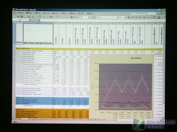Image resolution: width=177 pixels, height=132 pixels.
Task: Save the workbook with the floppy icon
Action: tap(22, 17)
